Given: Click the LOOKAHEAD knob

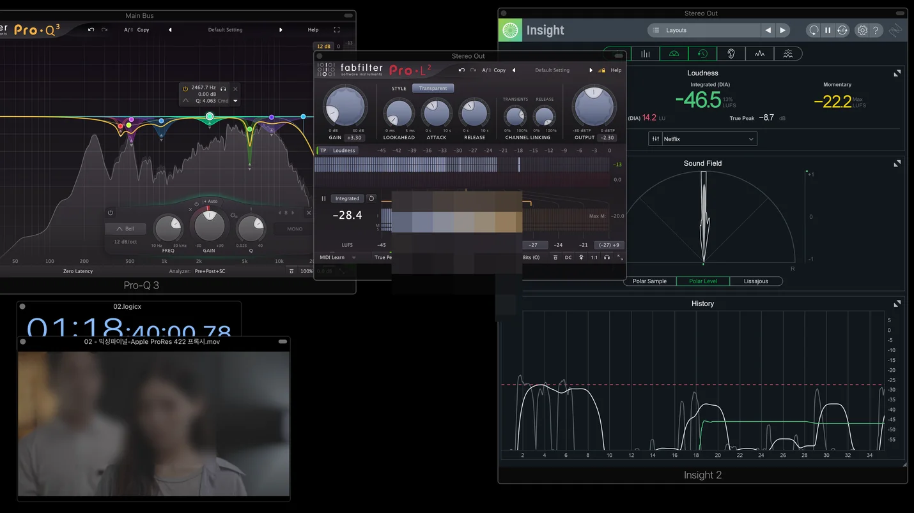Looking at the screenshot, I should 399,113.
